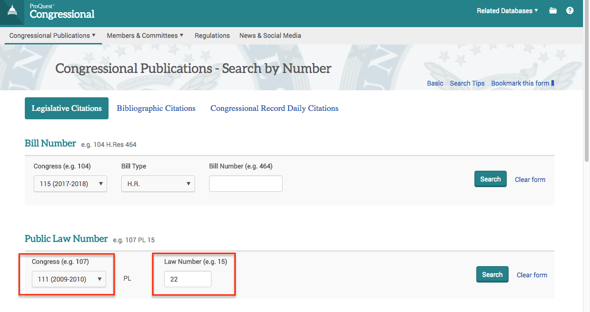Open the Search Tips link
This screenshot has width=590, height=312.
point(467,83)
